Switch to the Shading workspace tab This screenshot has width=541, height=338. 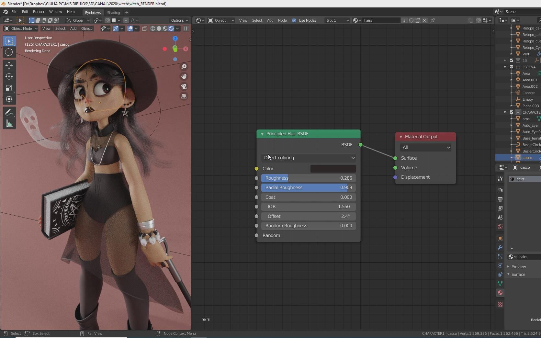click(113, 12)
